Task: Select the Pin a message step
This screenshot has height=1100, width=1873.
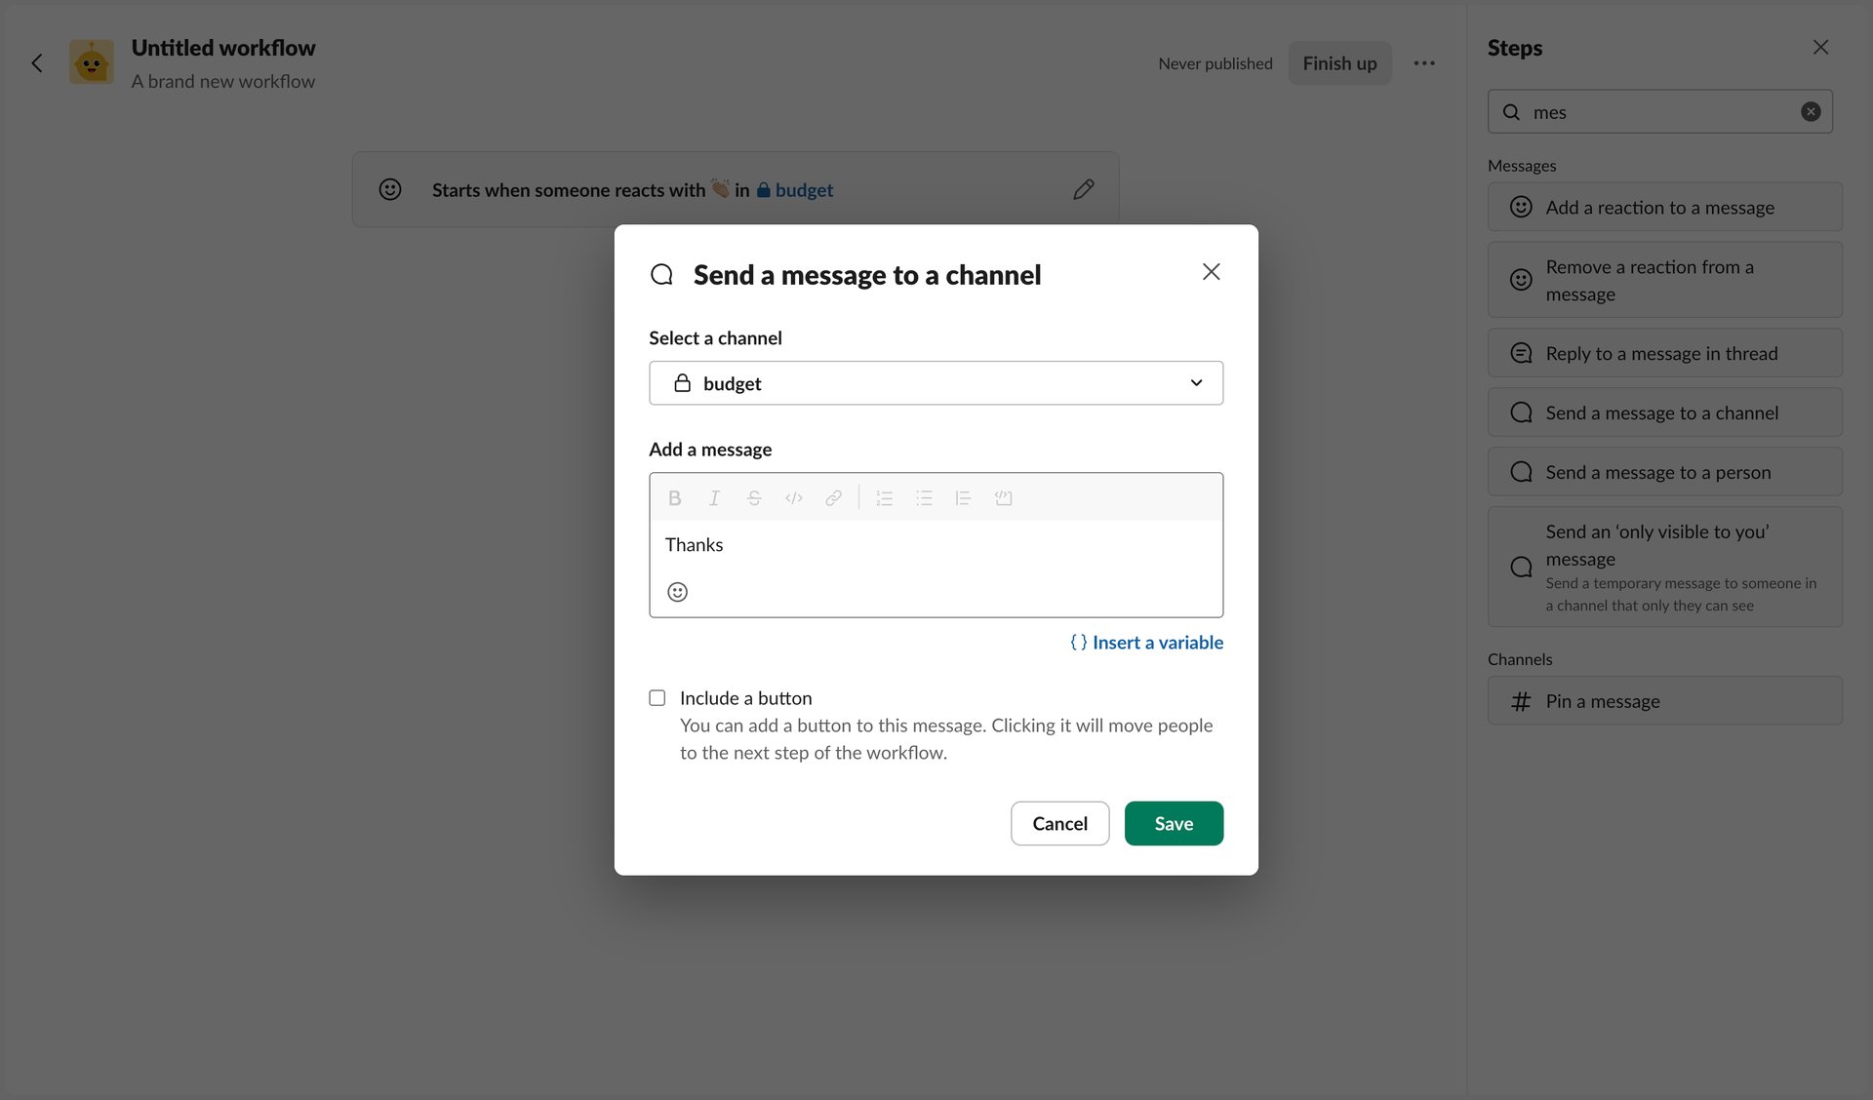Action: pyautogui.click(x=1664, y=700)
